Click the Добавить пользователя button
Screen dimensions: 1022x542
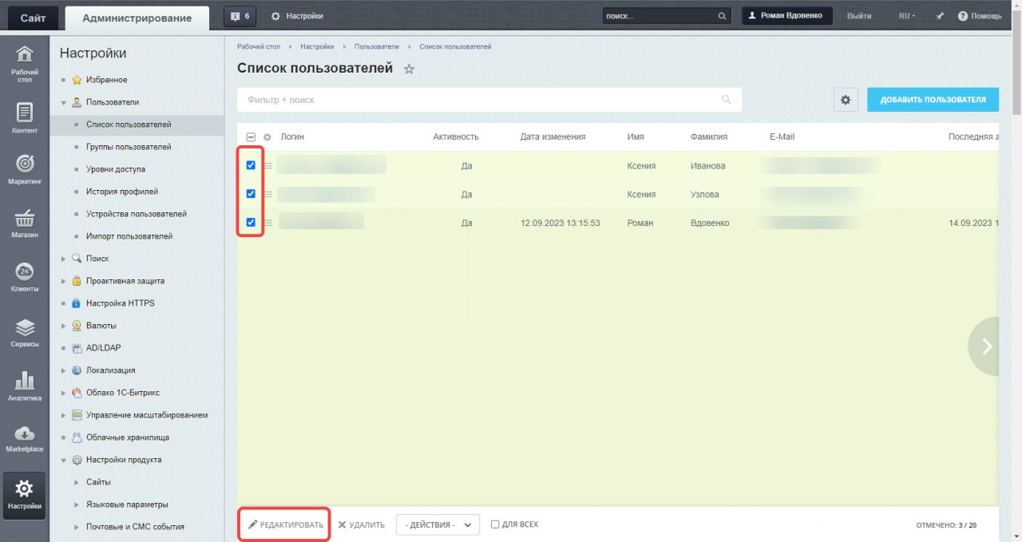click(933, 100)
